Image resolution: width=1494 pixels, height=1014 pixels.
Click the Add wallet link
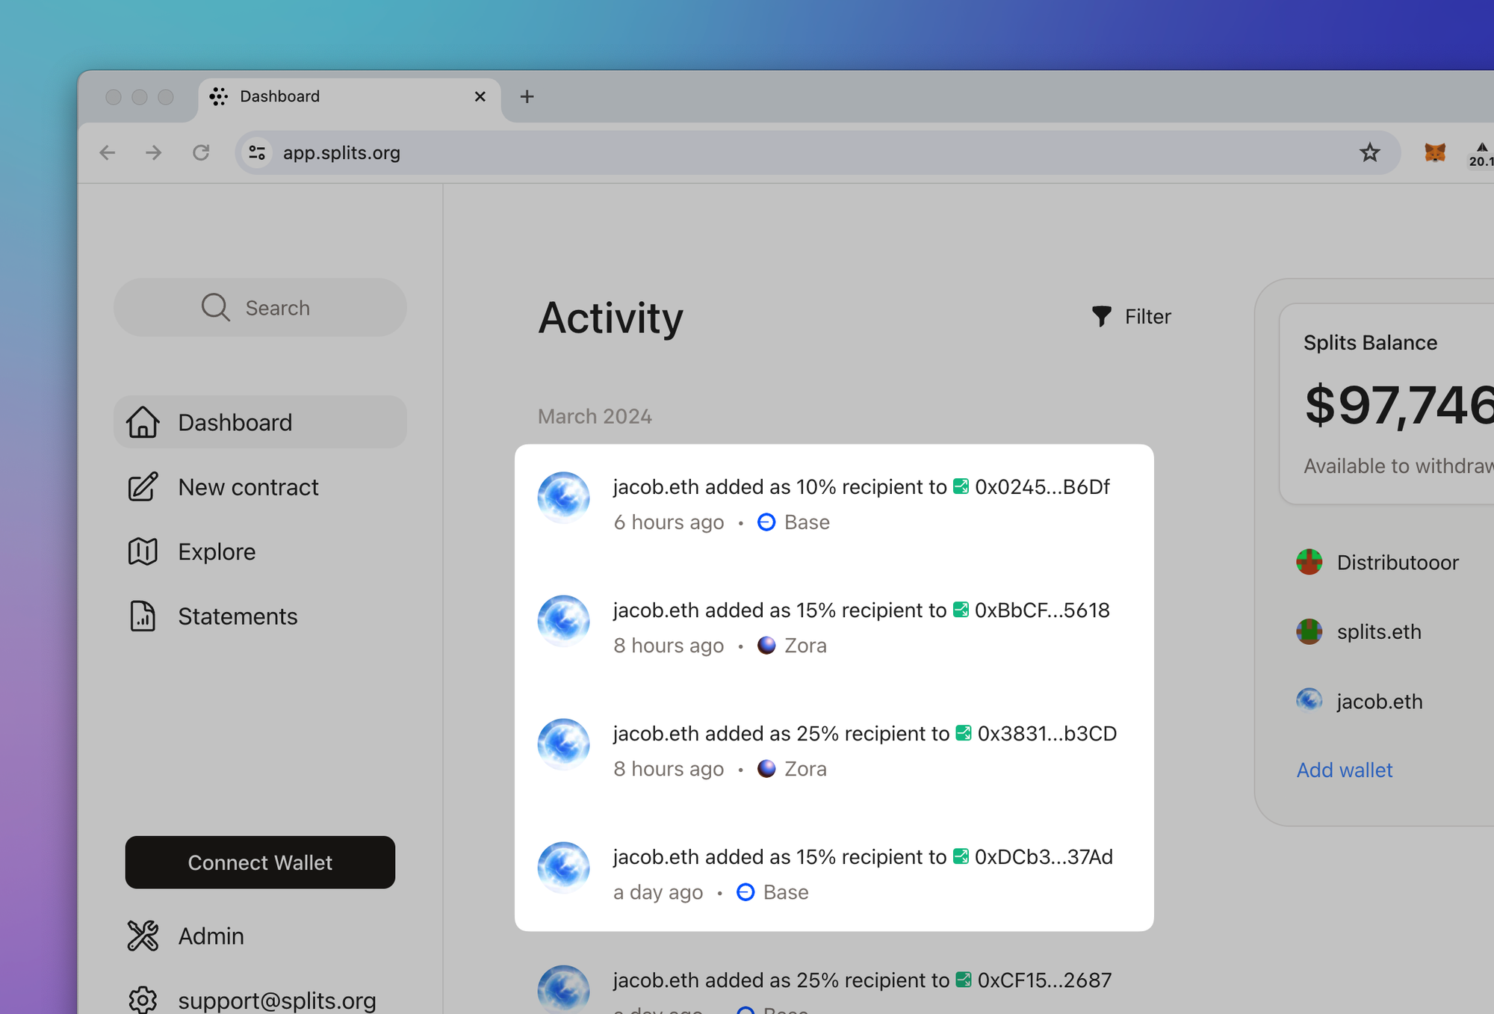point(1344,770)
